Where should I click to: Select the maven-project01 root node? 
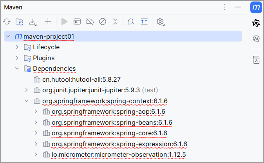(49, 37)
